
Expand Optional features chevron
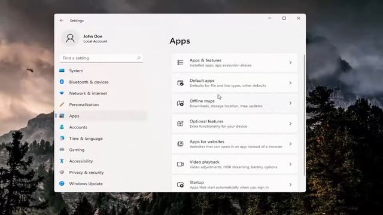tap(290, 124)
